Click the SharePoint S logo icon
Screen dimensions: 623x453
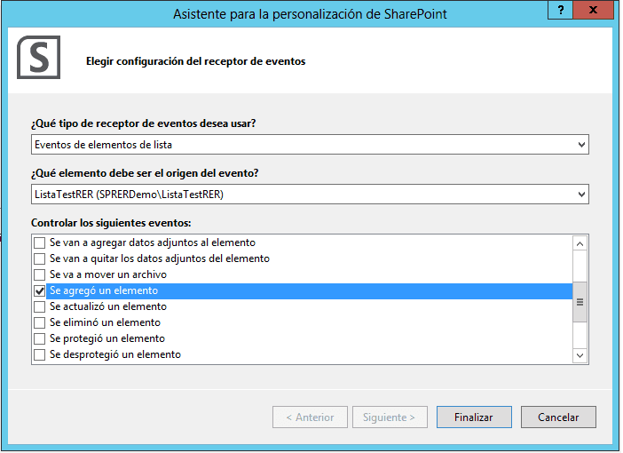[38, 57]
